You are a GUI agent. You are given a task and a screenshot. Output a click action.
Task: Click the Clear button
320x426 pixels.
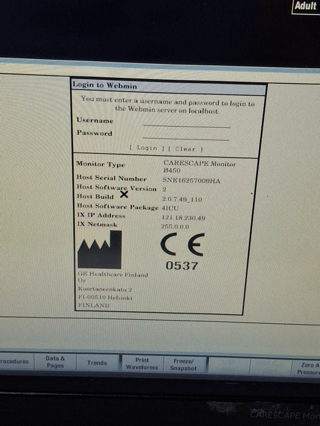(185, 149)
